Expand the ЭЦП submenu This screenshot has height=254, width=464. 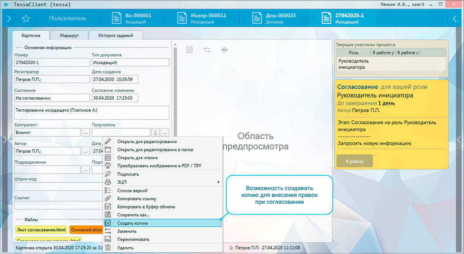[122, 182]
